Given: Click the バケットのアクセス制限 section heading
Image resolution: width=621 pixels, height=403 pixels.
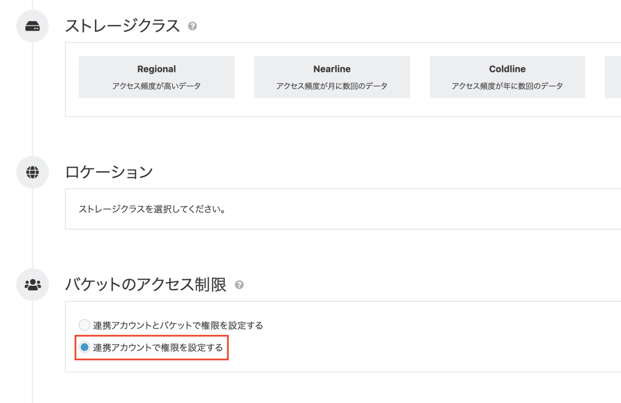Looking at the screenshot, I should [146, 285].
